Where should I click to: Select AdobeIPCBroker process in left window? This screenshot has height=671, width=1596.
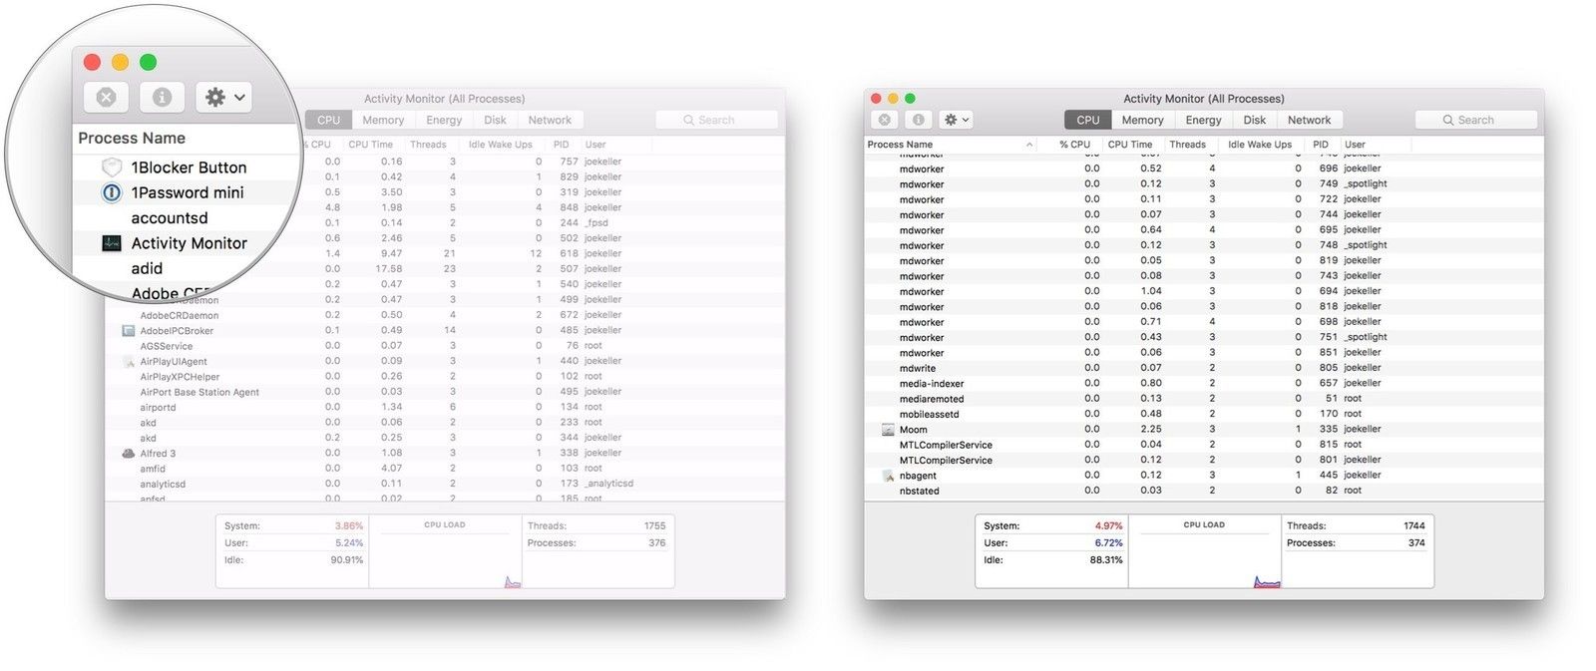tap(445, 331)
